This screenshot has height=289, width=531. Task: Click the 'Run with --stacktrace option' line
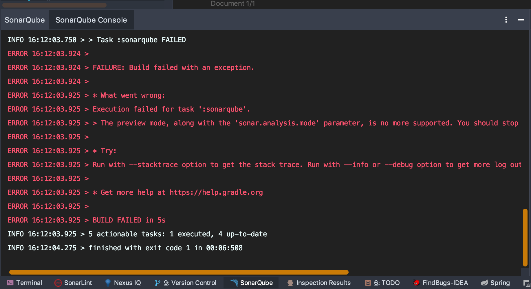(265, 165)
